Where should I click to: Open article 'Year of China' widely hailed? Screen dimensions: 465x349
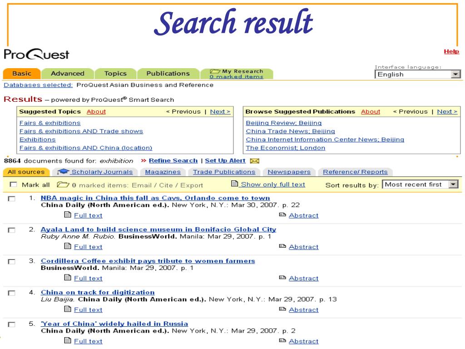pos(114,324)
